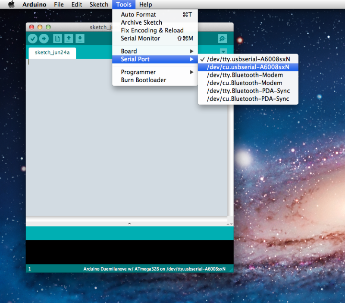Select /dev/cu.Bluetooth-Modem port
This screenshot has width=345, height=303.
coord(248,83)
